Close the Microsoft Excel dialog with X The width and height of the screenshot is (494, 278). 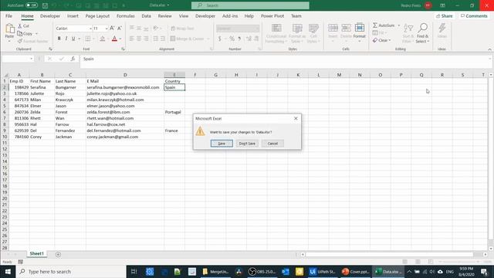pos(296,118)
